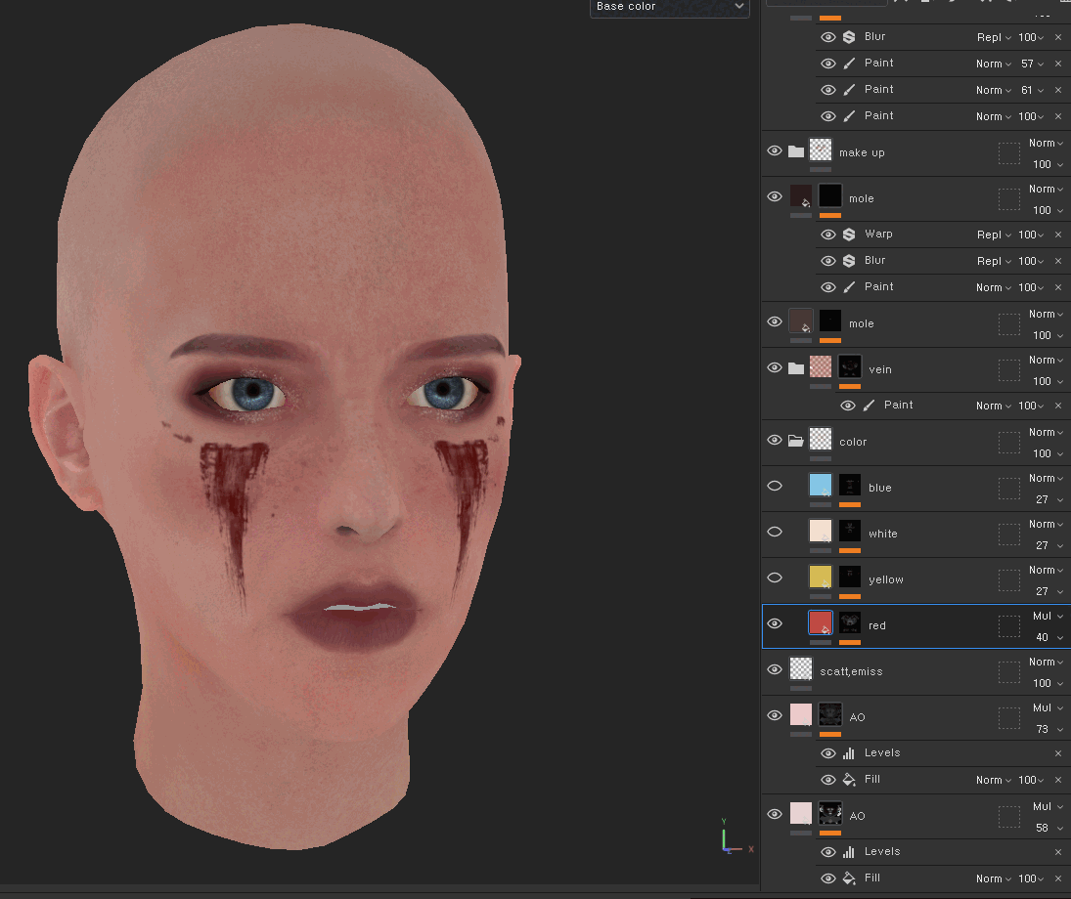This screenshot has width=1071, height=899.
Task: Click the yellow layer's fill color thumbnail
Action: pyautogui.click(x=821, y=578)
